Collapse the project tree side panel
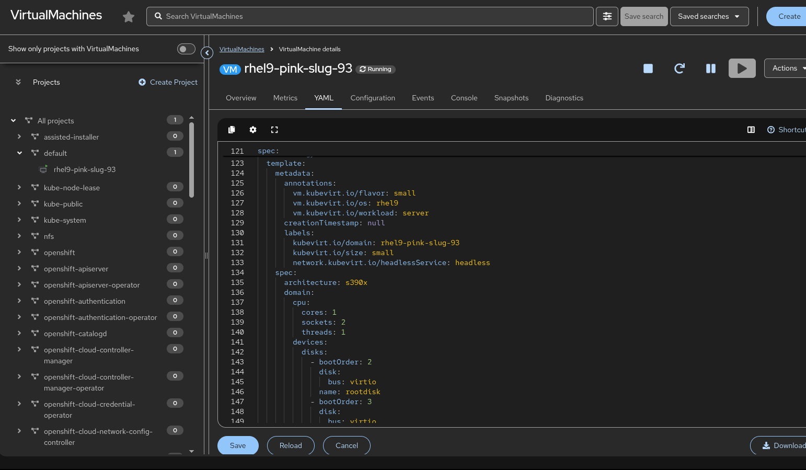 coord(207,53)
